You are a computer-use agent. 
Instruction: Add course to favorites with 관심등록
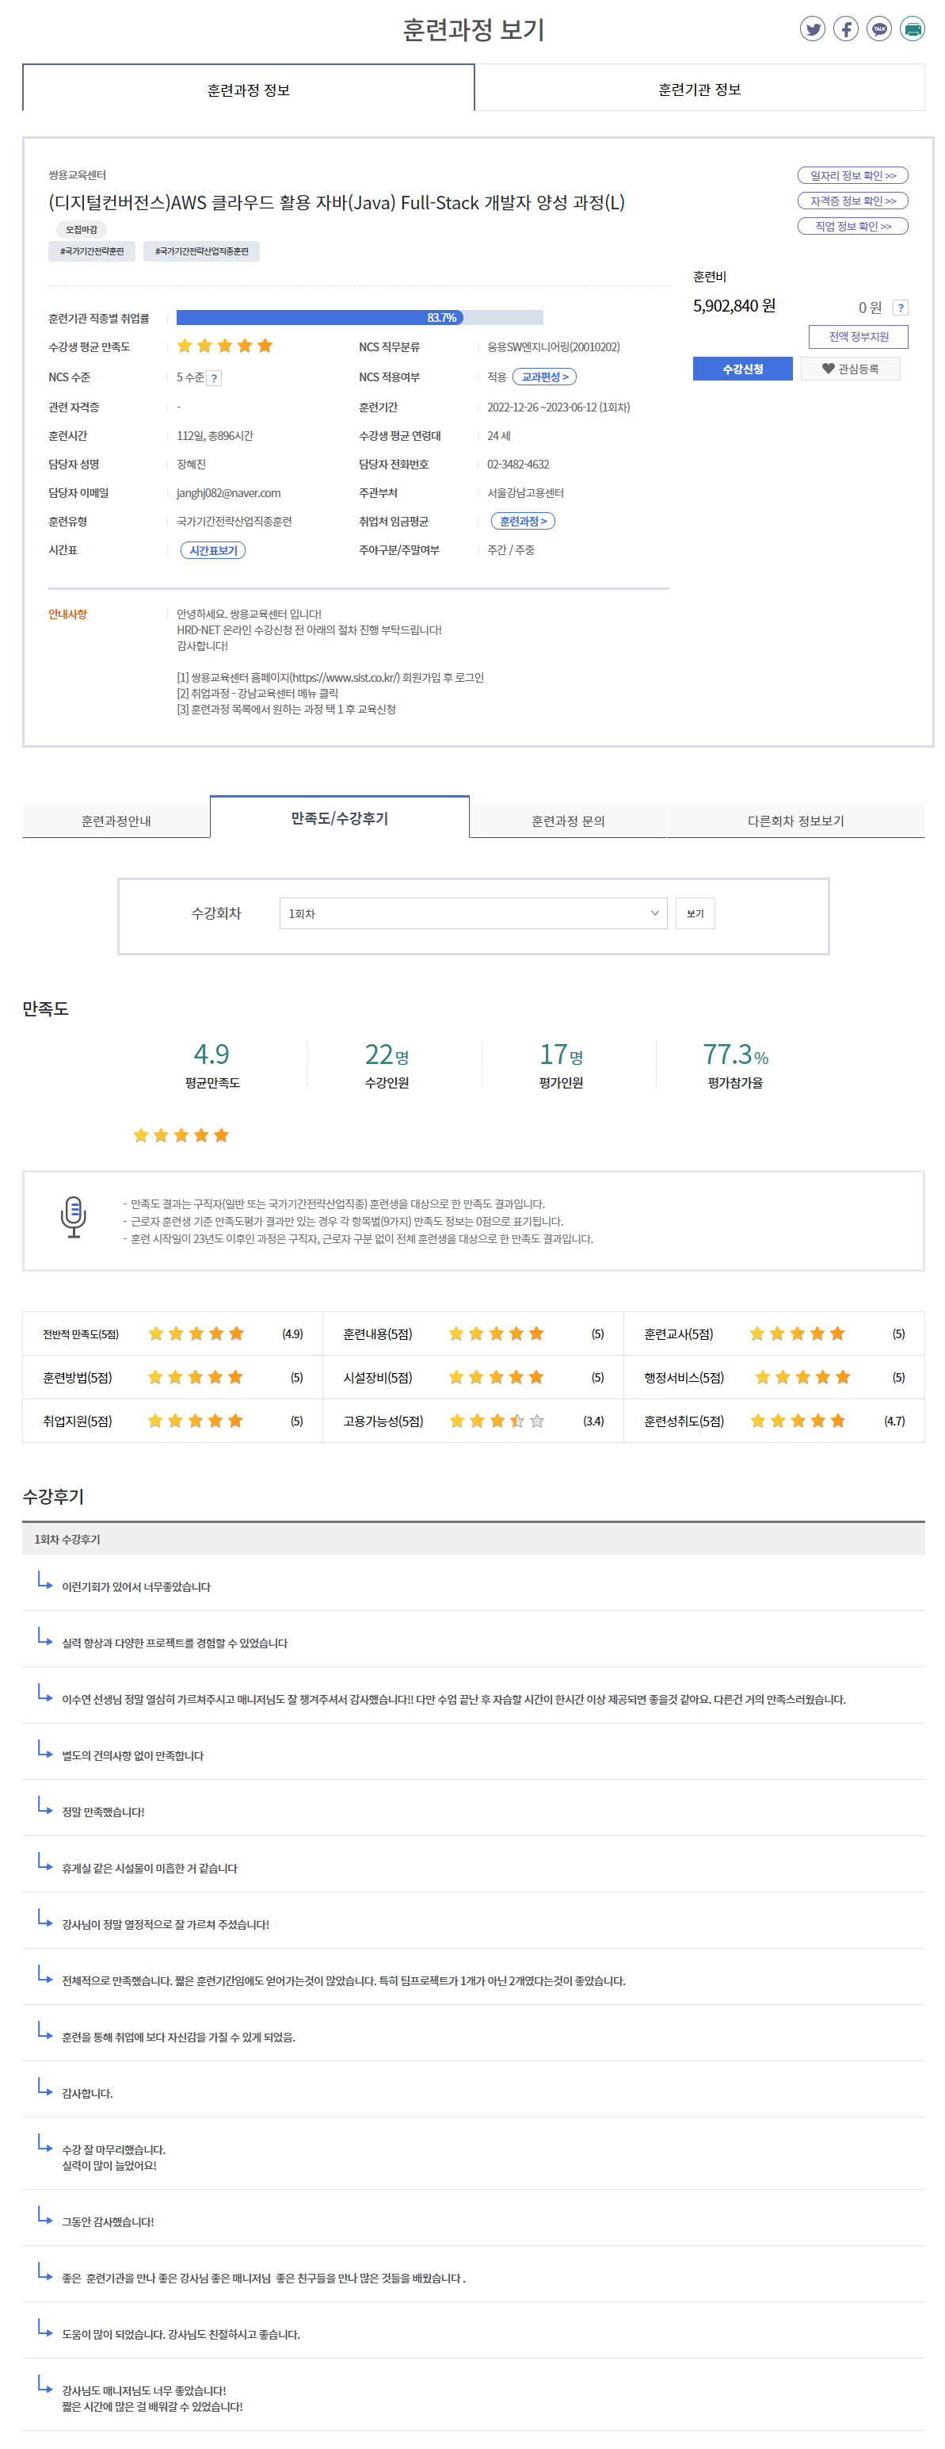tap(849, 369)
